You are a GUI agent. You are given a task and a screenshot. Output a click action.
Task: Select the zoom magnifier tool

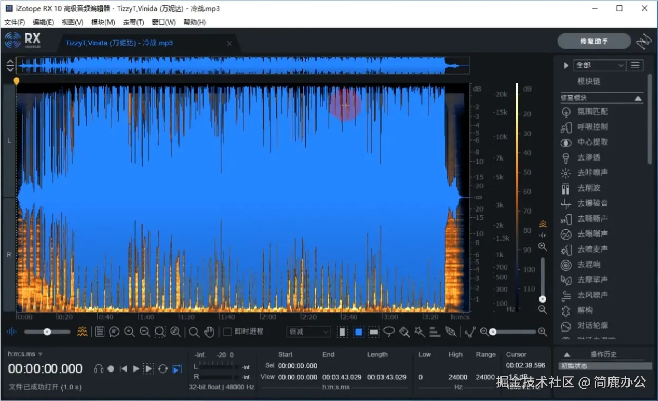(194, 332)
